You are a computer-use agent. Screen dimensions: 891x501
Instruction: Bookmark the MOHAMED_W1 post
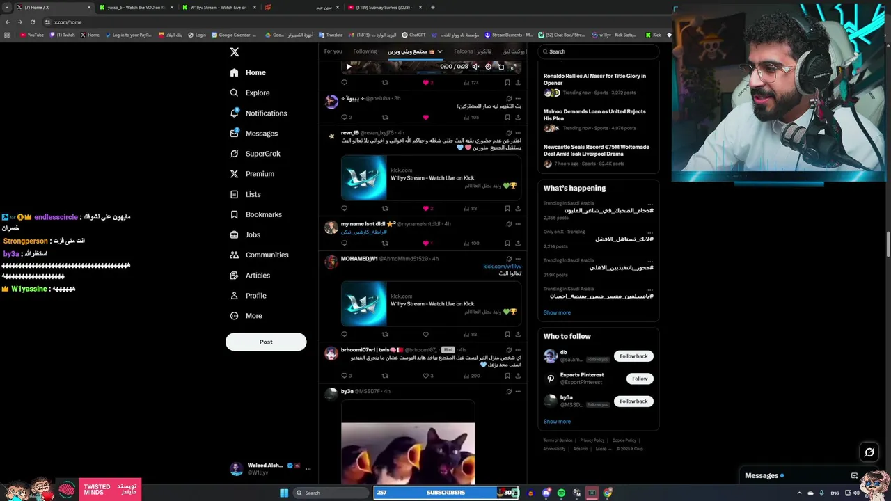[x=507, y=334]
